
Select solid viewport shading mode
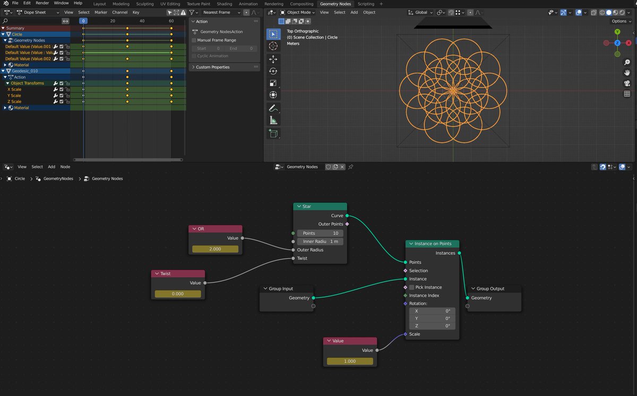609,12
